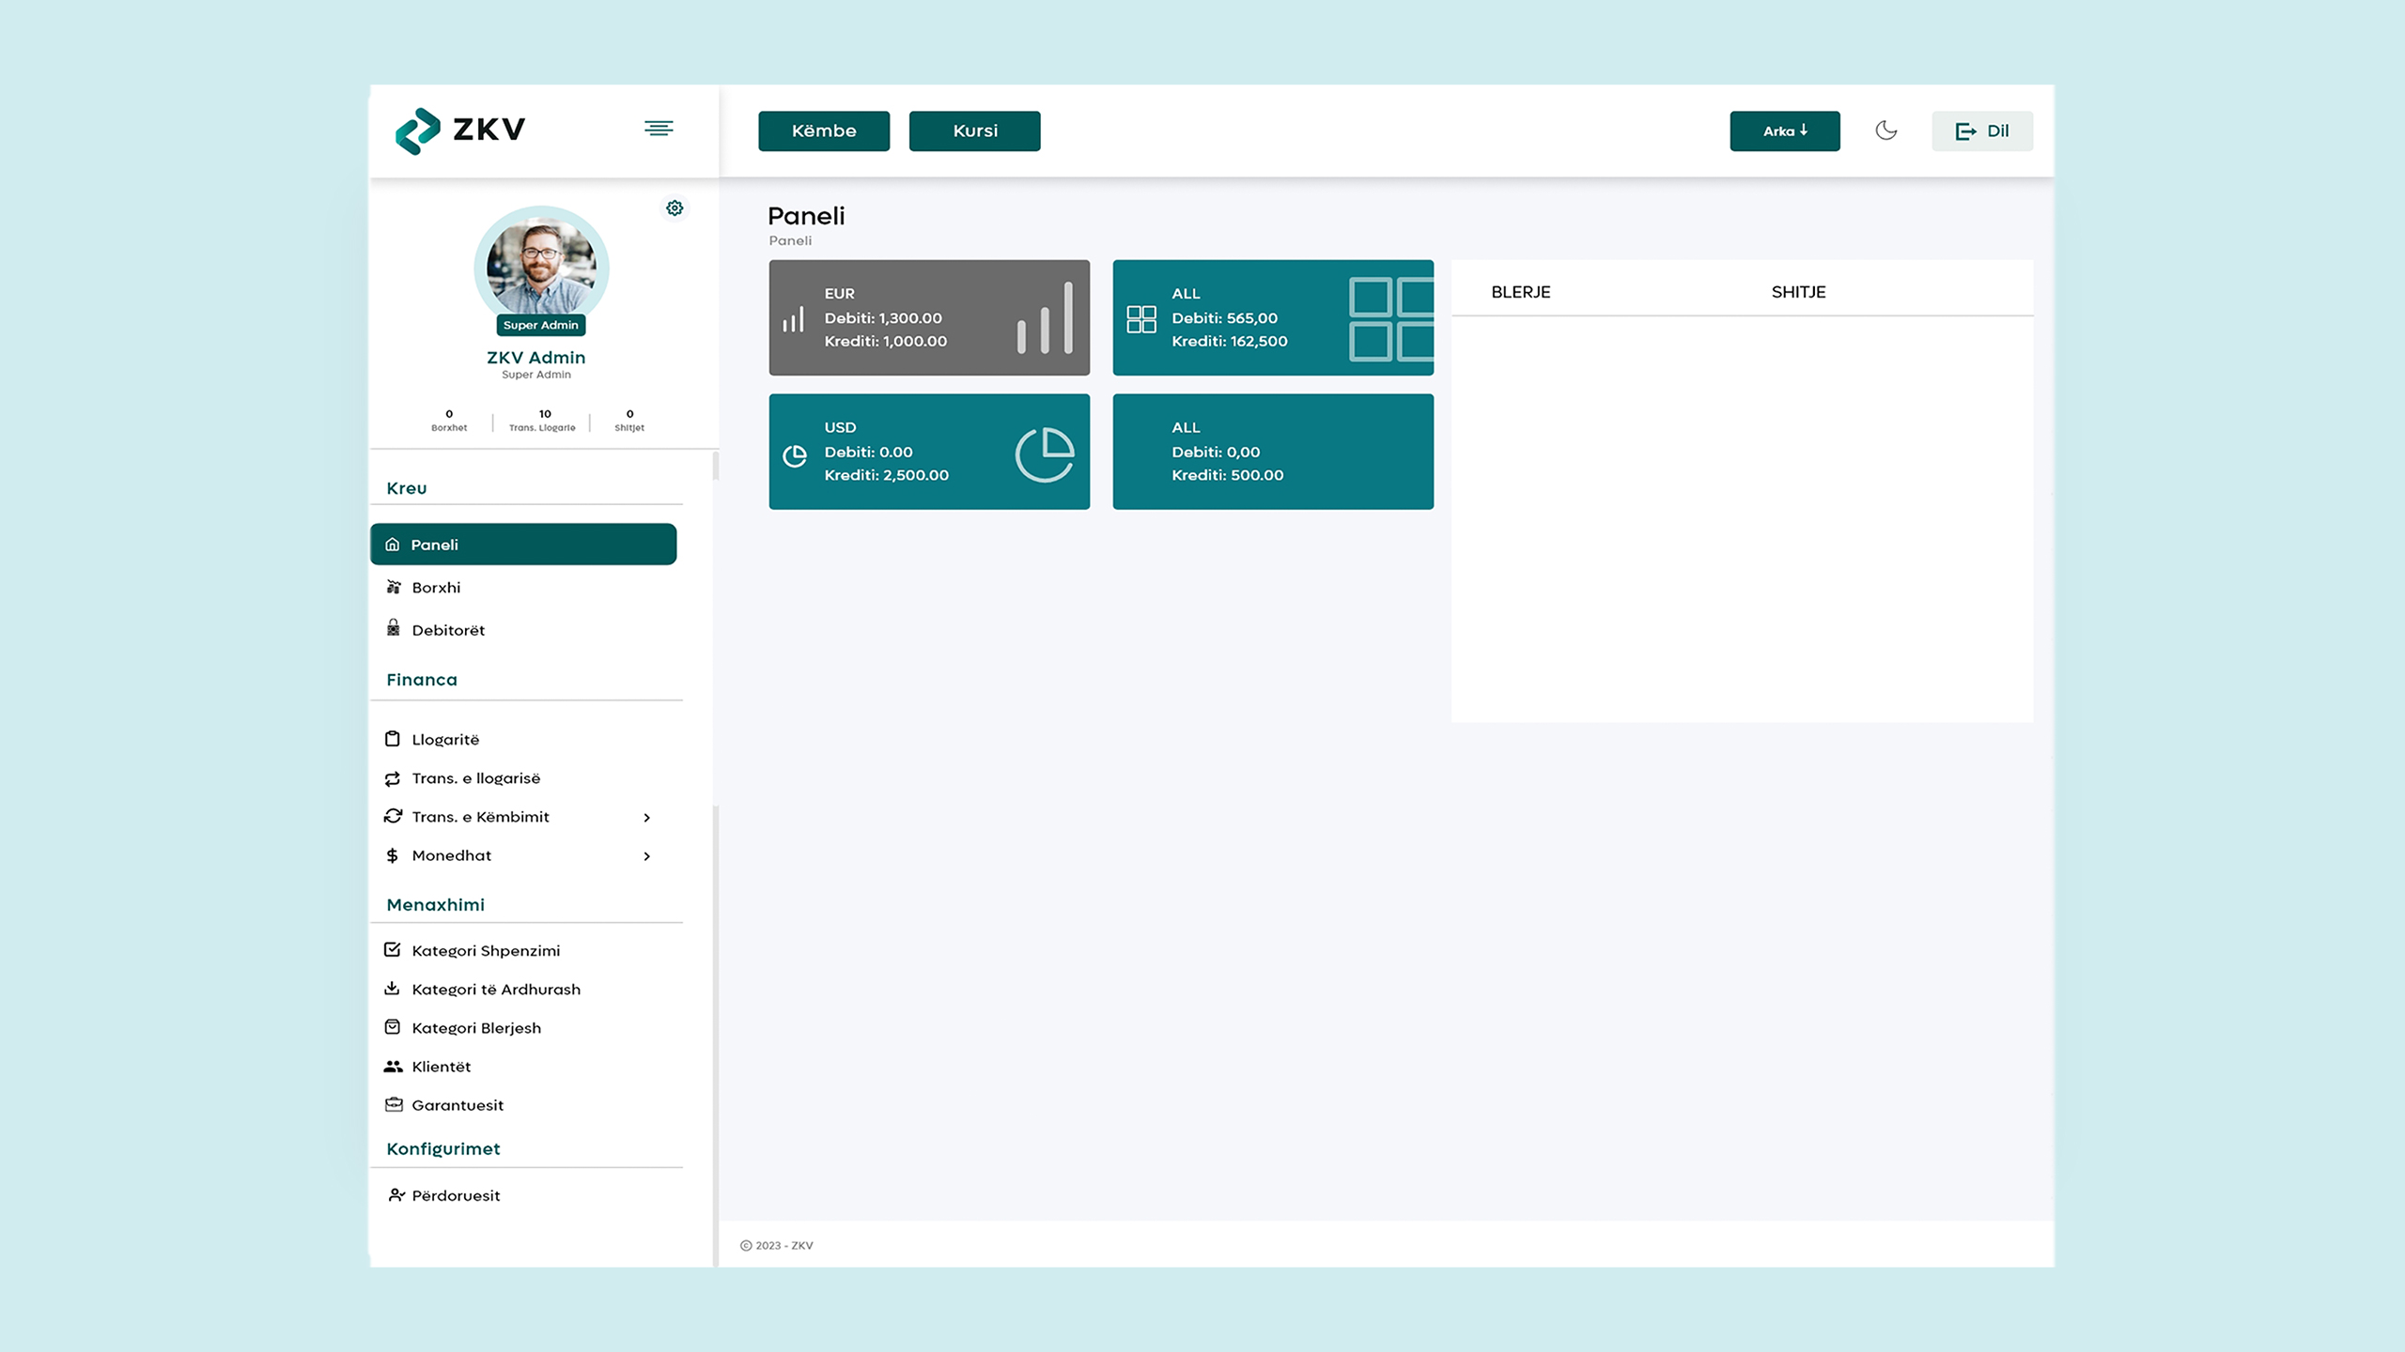Log out using the Dil button
The height and width of the screenshot is (1352, 2405).
click(x=1981, y=131)
